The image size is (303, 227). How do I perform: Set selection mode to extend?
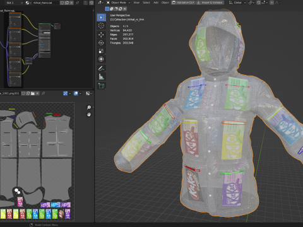coord(112,9)
